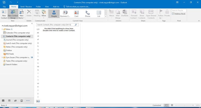Open the Address Book
Image resolution: width=201 pixels, height=108 pixels.
(179, 14)
